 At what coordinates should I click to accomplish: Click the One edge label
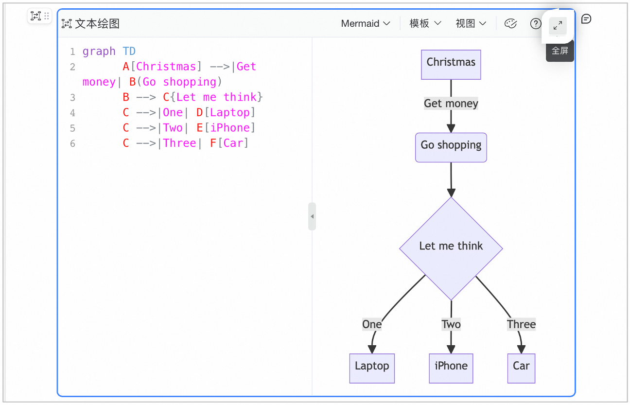tap(372, 324)
